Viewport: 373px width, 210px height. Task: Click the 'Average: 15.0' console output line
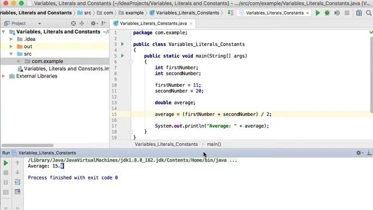(45, 166)
